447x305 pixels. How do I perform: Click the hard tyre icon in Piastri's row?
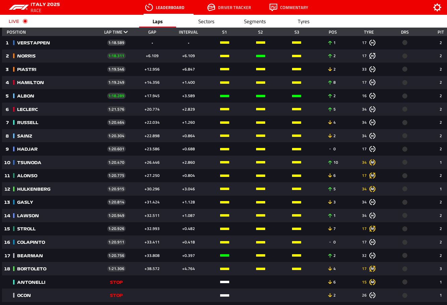click(372, 69)
